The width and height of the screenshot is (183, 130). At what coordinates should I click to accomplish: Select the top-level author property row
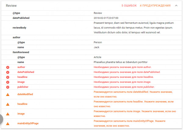click(x=91, y=37)
